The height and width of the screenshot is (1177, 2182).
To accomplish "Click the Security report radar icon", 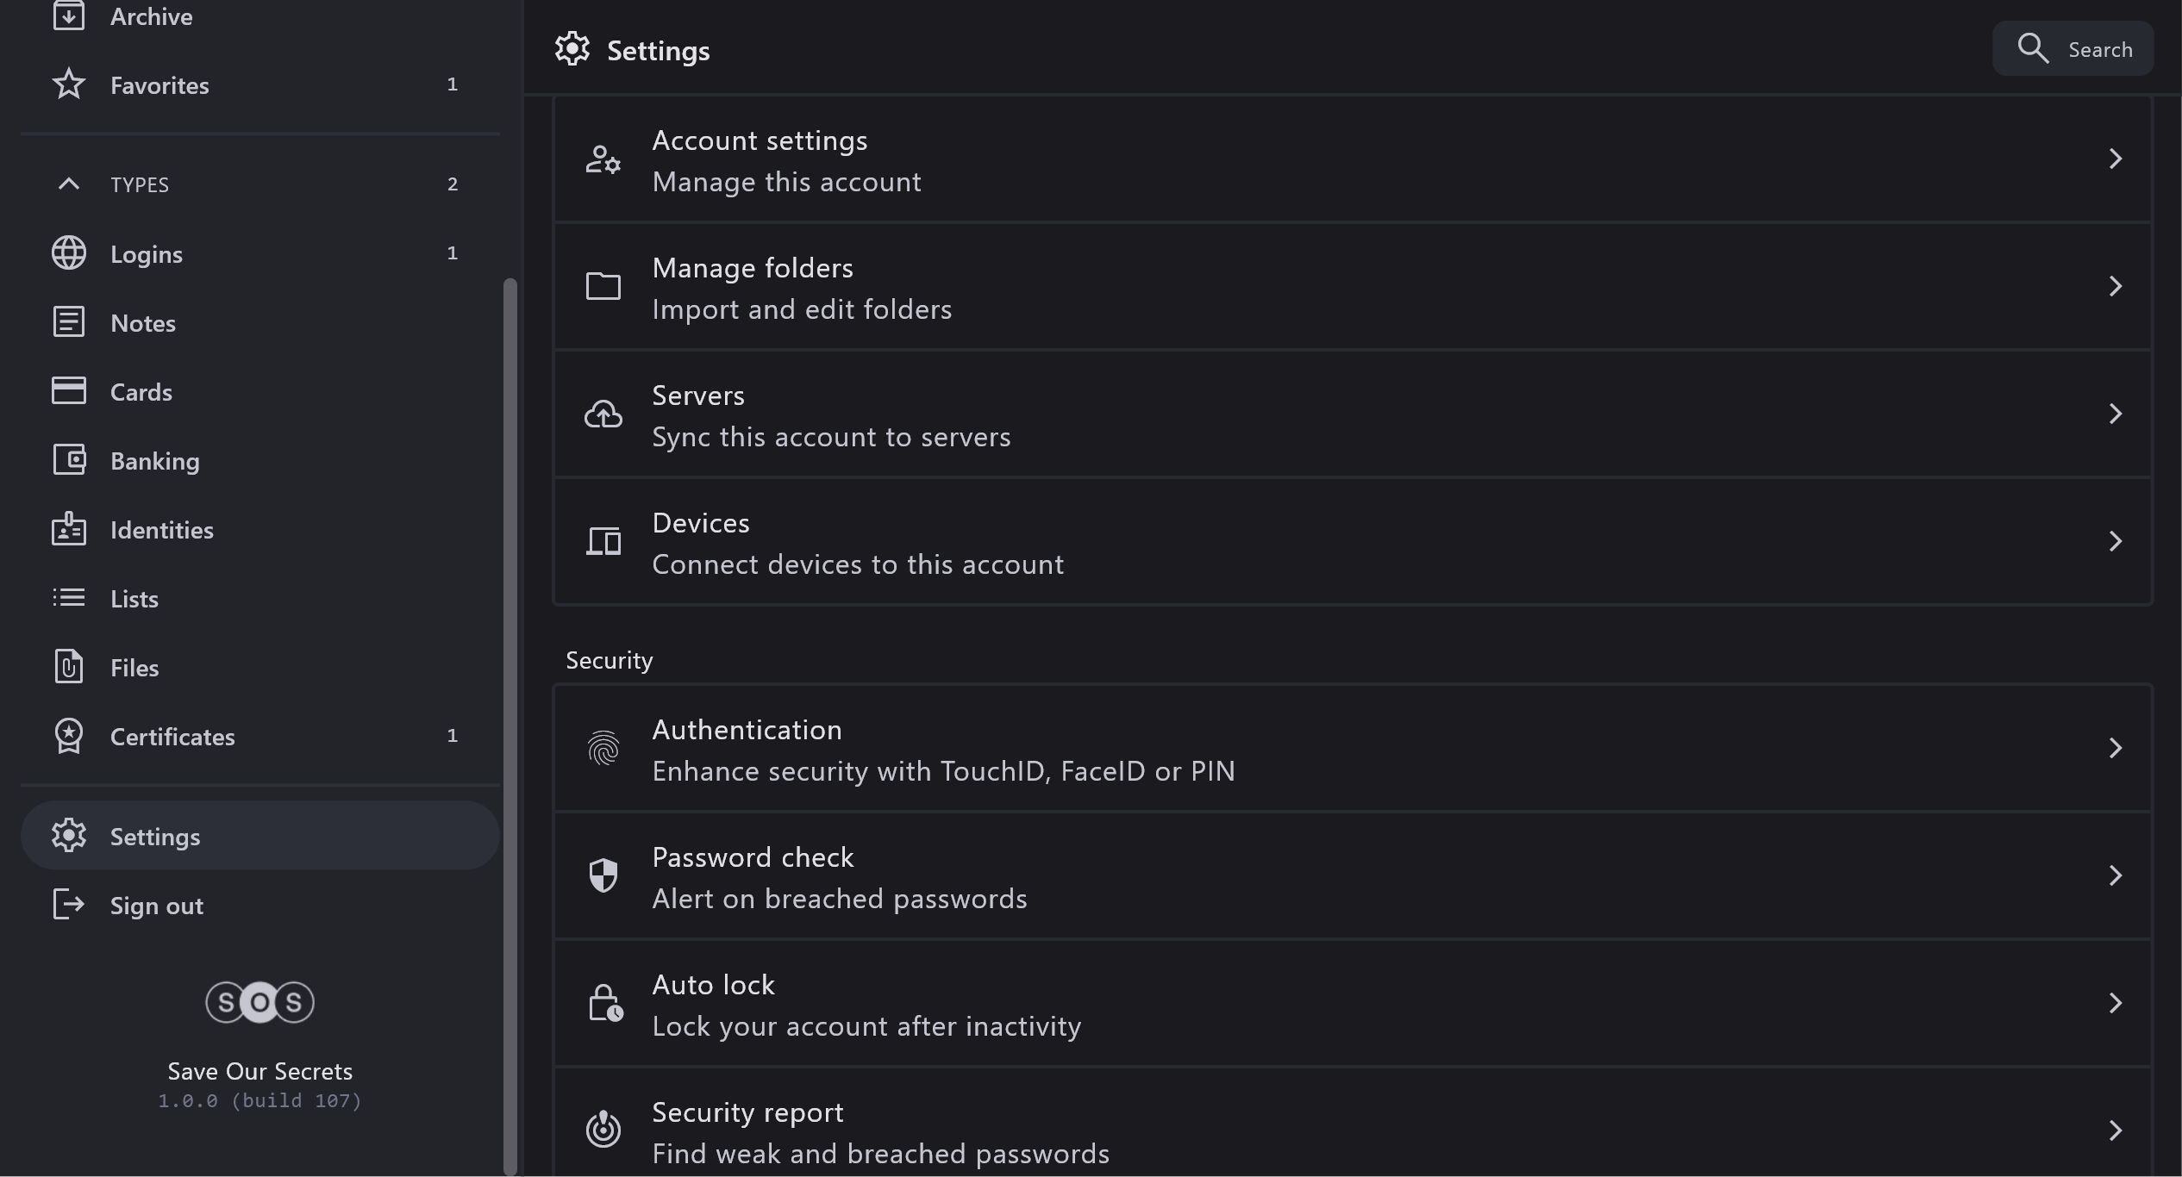I will coord(603,1129).
